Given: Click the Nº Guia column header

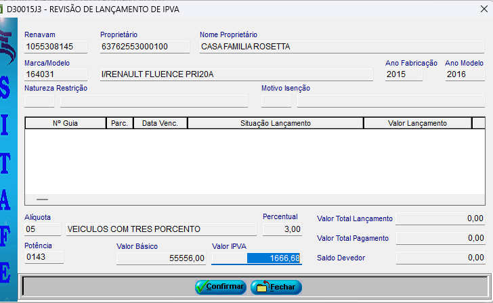Looking at the screenshot, I should point(66,123).
